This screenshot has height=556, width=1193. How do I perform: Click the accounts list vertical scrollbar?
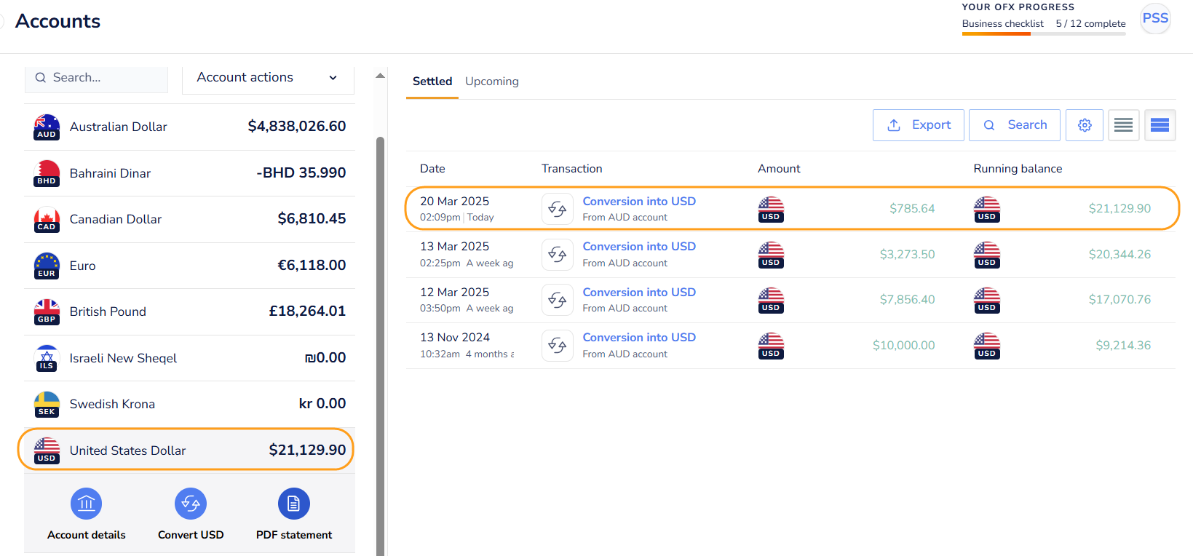pyautogui.click(x=380, y=346)
